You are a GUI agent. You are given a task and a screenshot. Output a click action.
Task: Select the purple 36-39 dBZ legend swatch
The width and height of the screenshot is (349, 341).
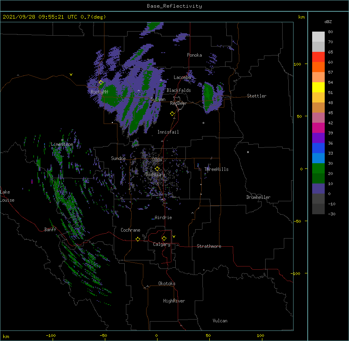click(x=318, y=138)
